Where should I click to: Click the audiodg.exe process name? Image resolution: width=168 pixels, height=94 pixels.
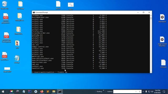click(37, 35)
